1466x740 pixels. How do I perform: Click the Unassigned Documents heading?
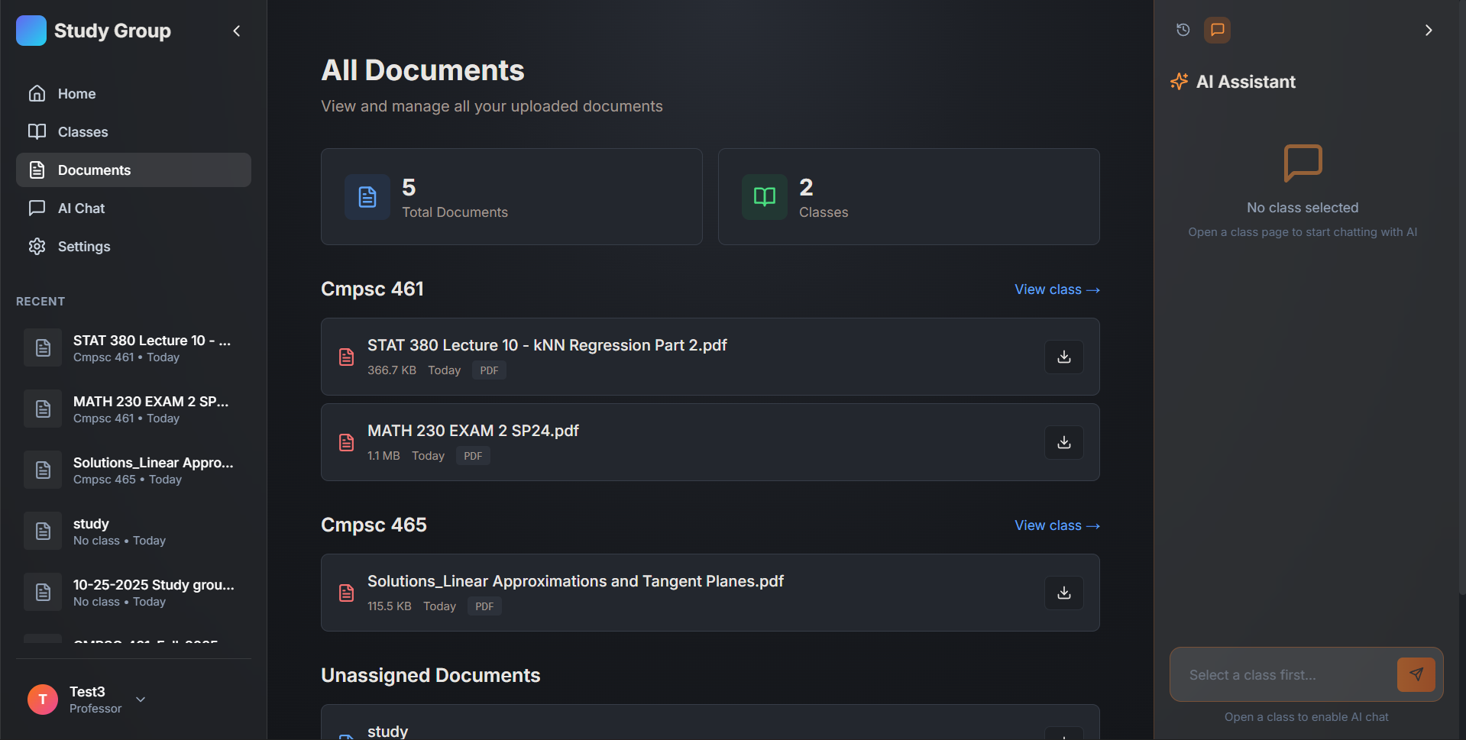430,675
